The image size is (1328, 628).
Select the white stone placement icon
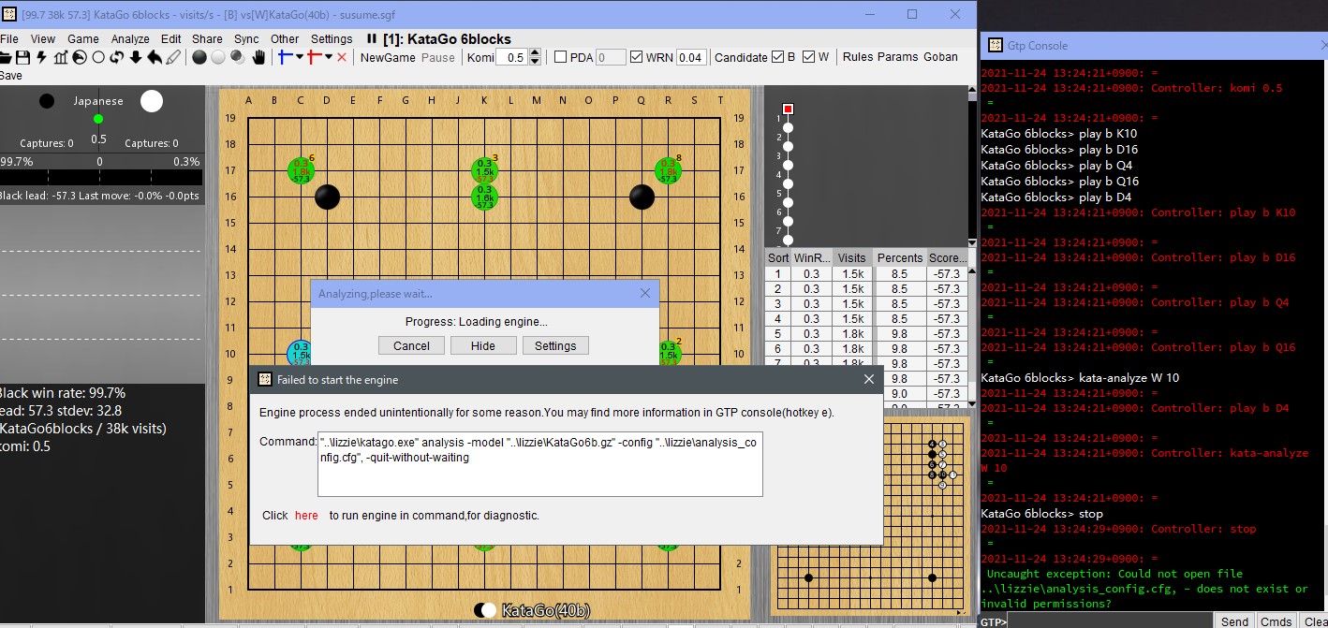click(217, 58)
